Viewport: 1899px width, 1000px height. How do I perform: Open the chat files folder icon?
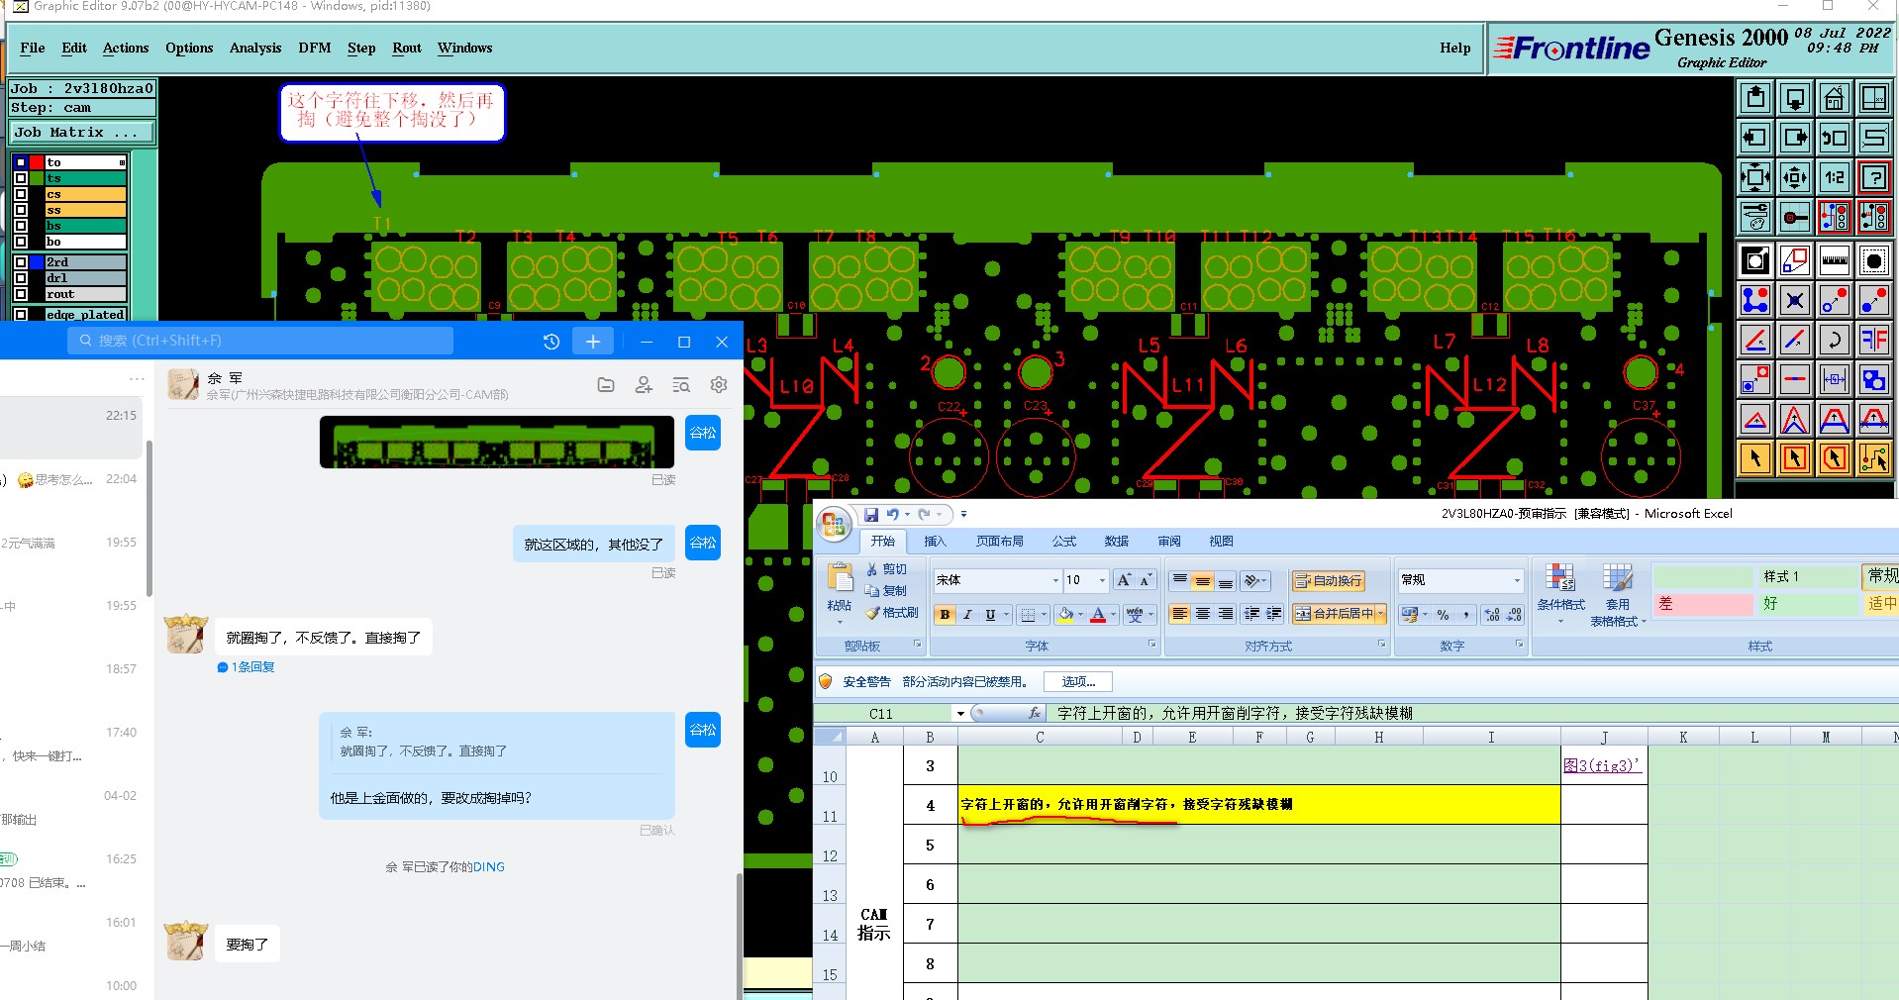click(x=606, y=385)
